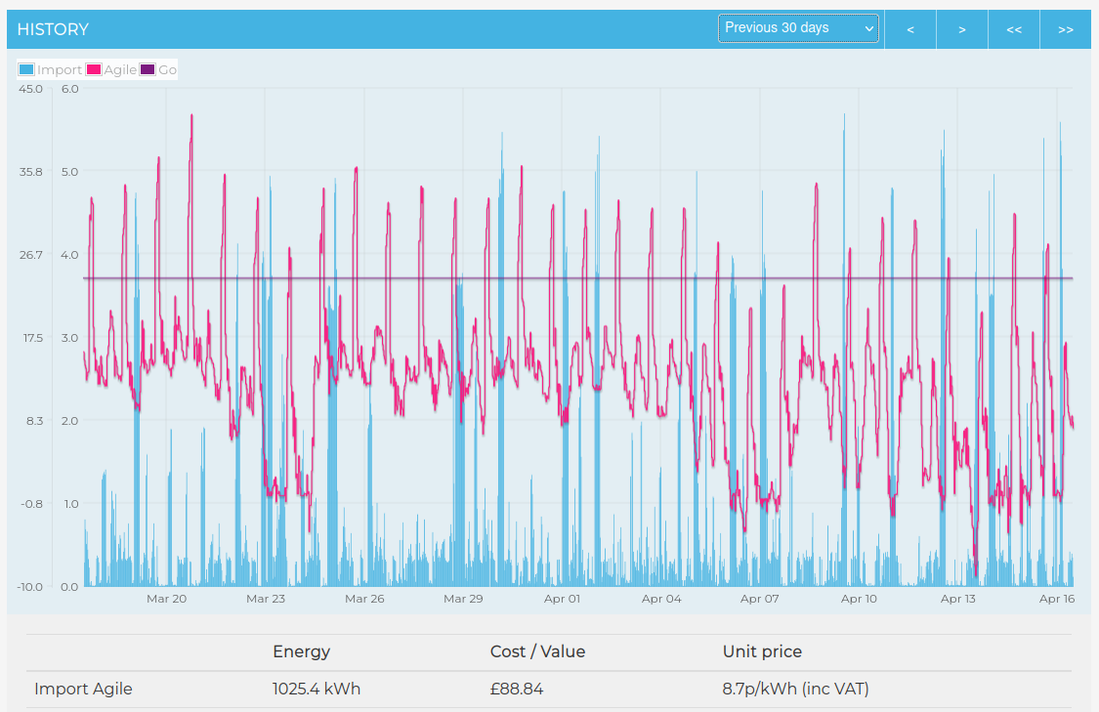The height and width of the screenshot is (712, 1099).
Task: Click the Mar 20 x-axis date label
Action: coord(166,599)
